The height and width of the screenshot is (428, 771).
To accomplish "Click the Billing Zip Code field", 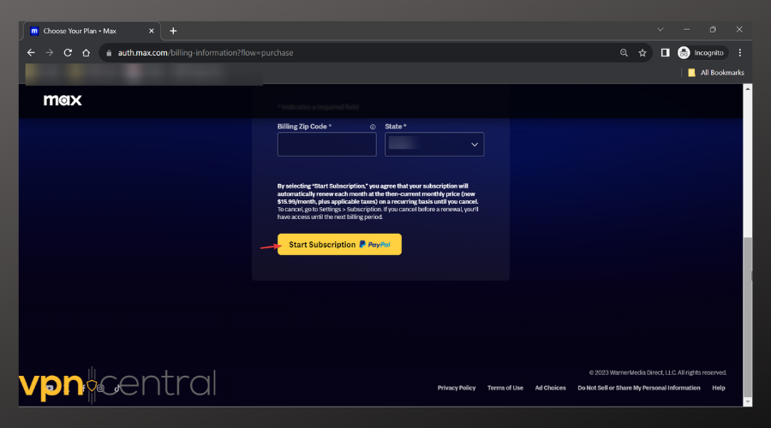I will [326, 145].
